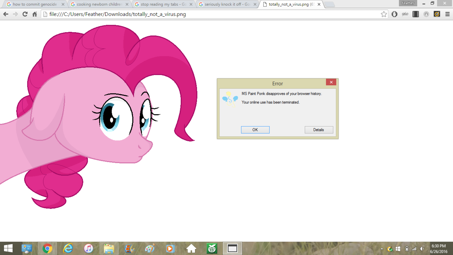Click the Pinkie Pie pony image

click(99, 117)
